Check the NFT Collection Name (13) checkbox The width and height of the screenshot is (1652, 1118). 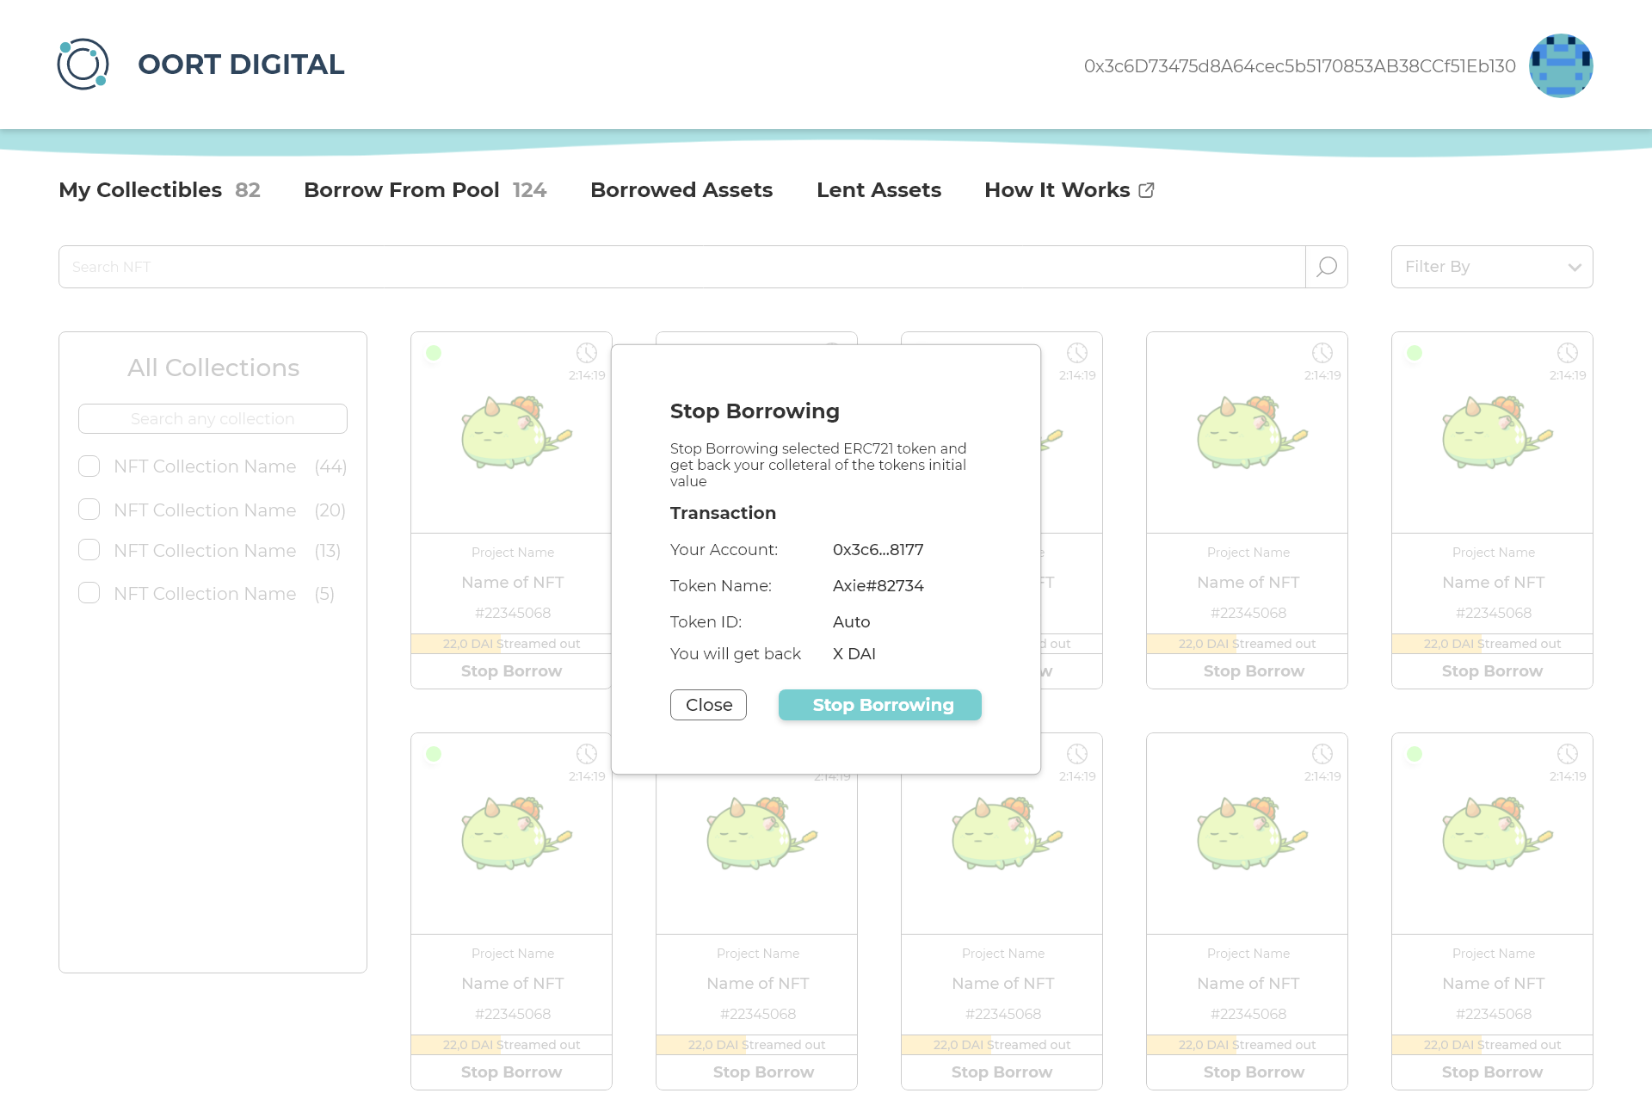[89, 549]
